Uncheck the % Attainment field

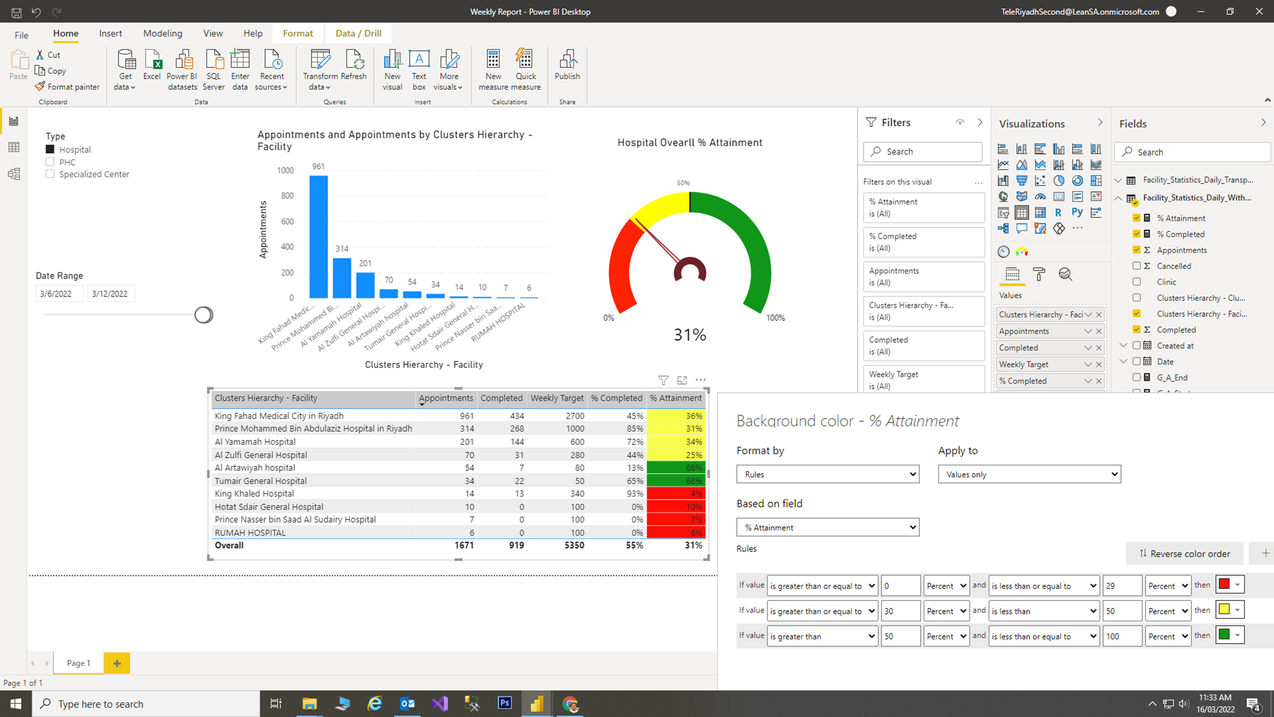[1136, 218]
